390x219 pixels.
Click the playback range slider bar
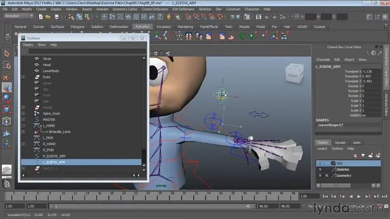(152, 206)
